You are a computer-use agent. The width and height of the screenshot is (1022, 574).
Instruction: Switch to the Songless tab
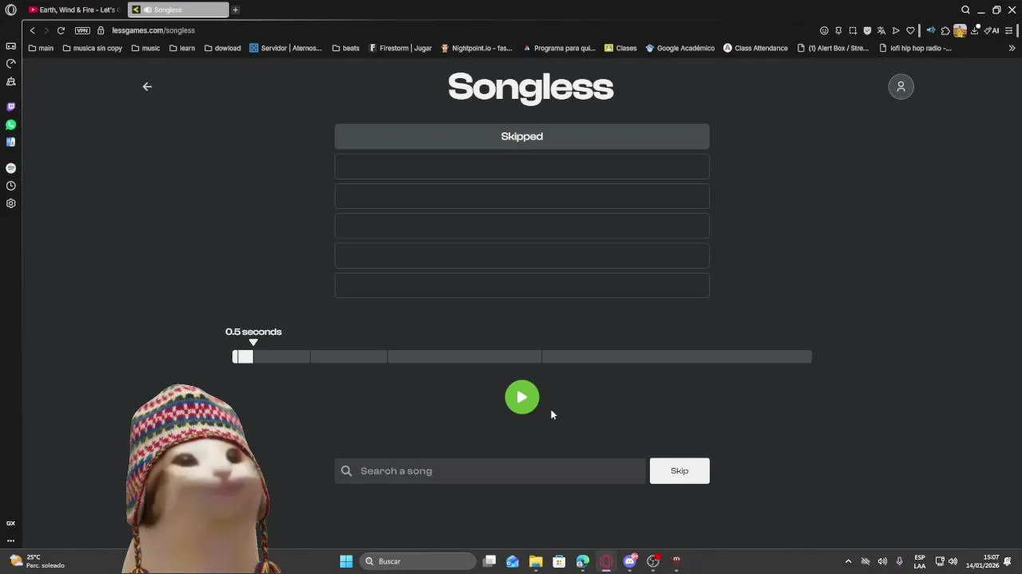coord(177,10)
